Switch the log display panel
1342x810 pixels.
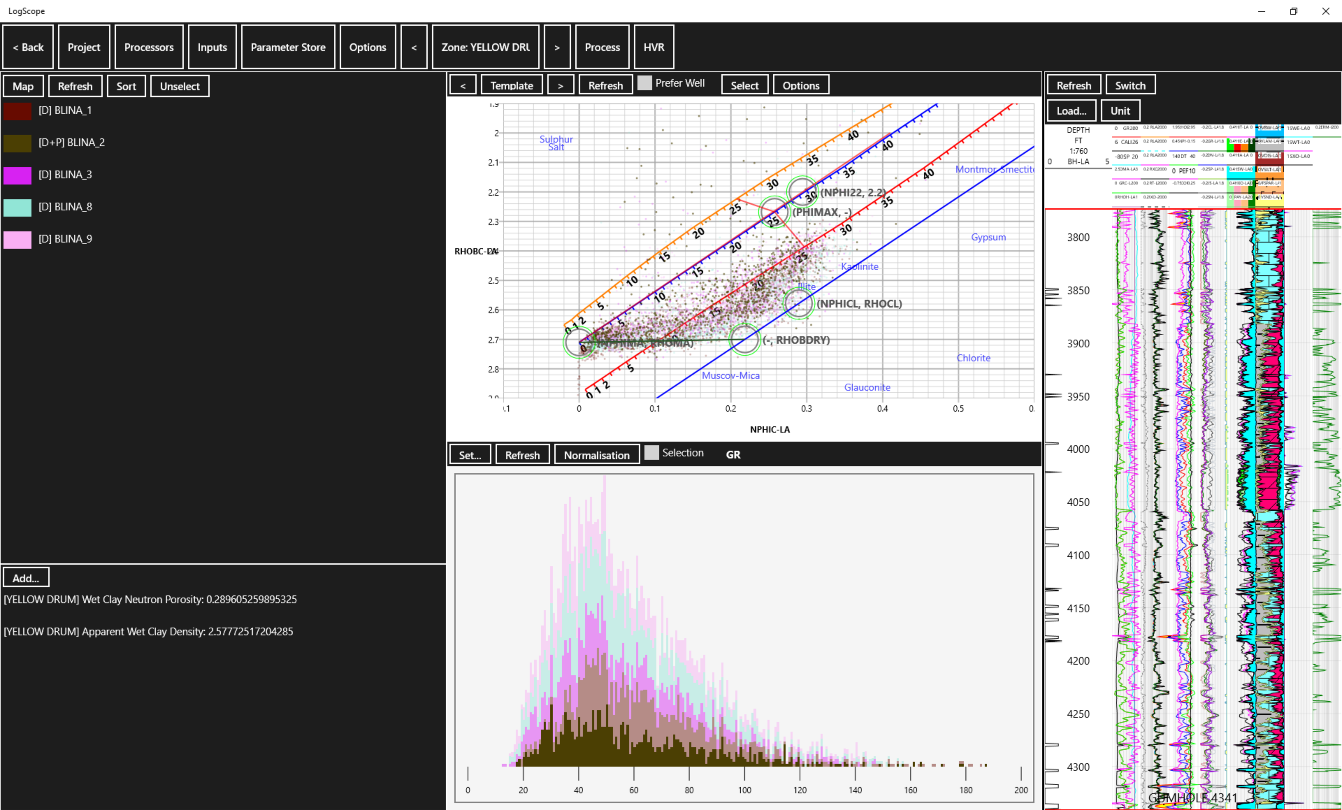pyautogui.click(x=1130, y=85)
